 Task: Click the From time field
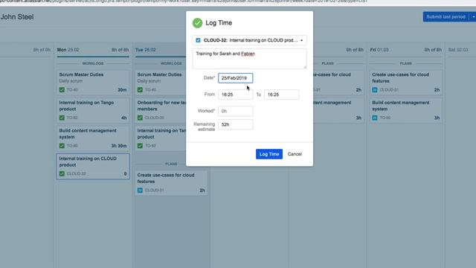coord(235,95)
